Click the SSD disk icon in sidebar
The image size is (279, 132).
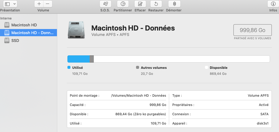click(7, 40)
